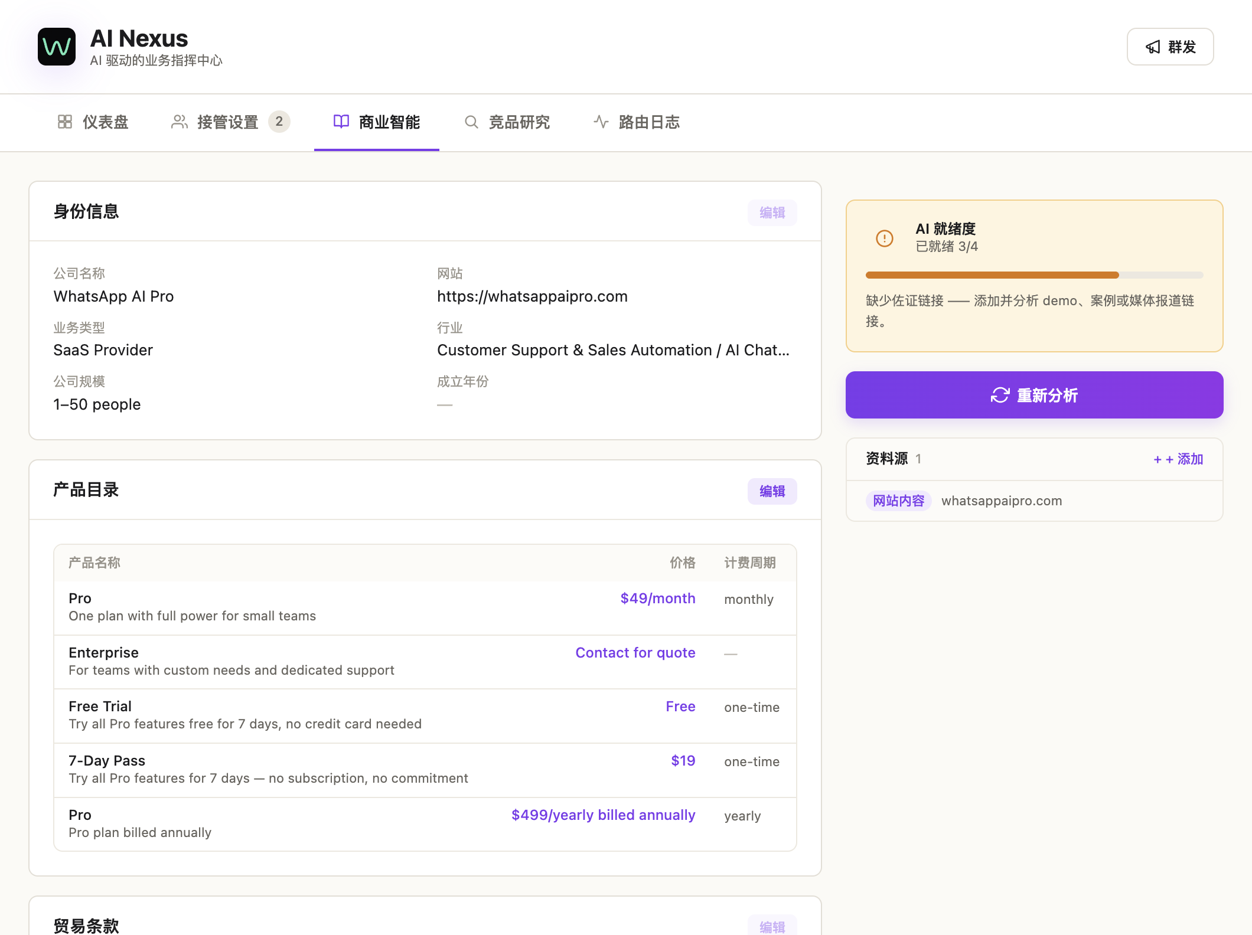Image resolution: width=1252 pixels, height=935 pixels.
Task: Click the 仪表盘 grid icon
Action: [65, 122]
